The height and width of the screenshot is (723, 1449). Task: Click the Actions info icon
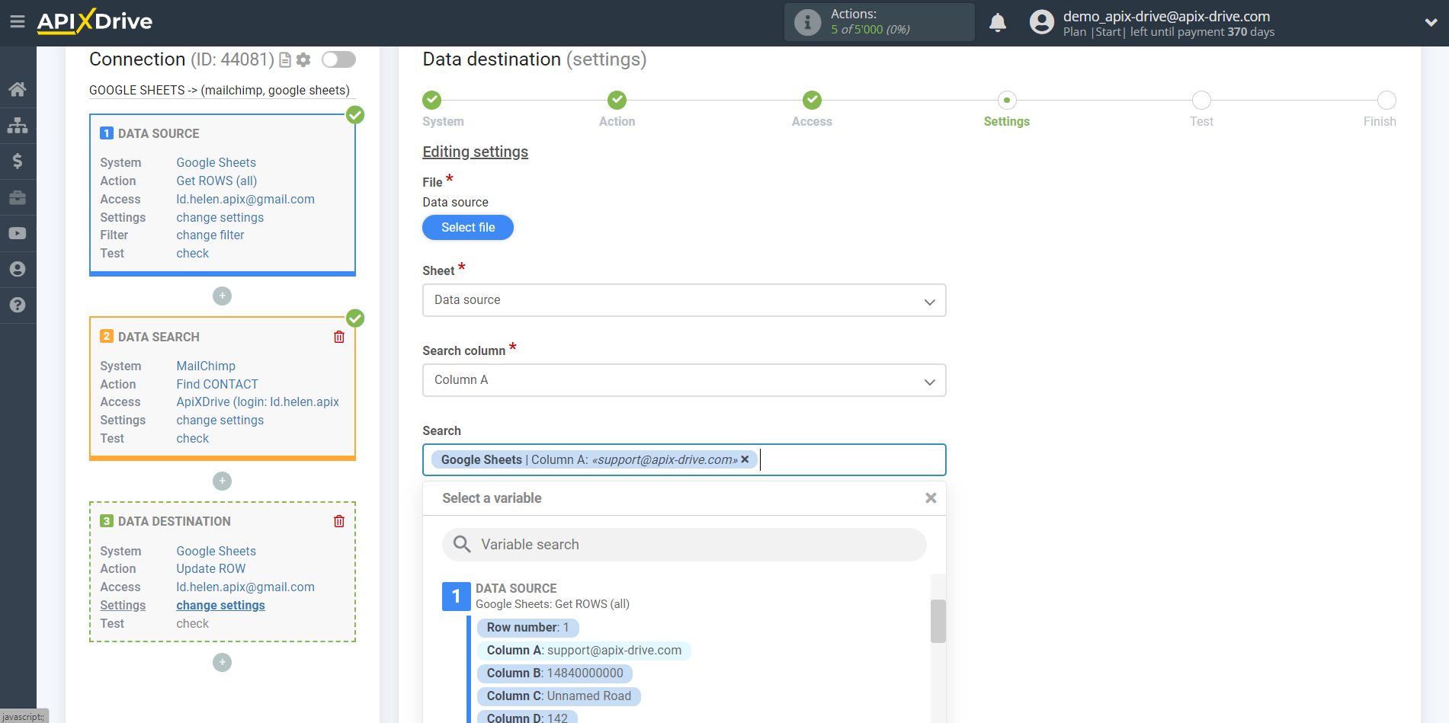coord(807,22)
